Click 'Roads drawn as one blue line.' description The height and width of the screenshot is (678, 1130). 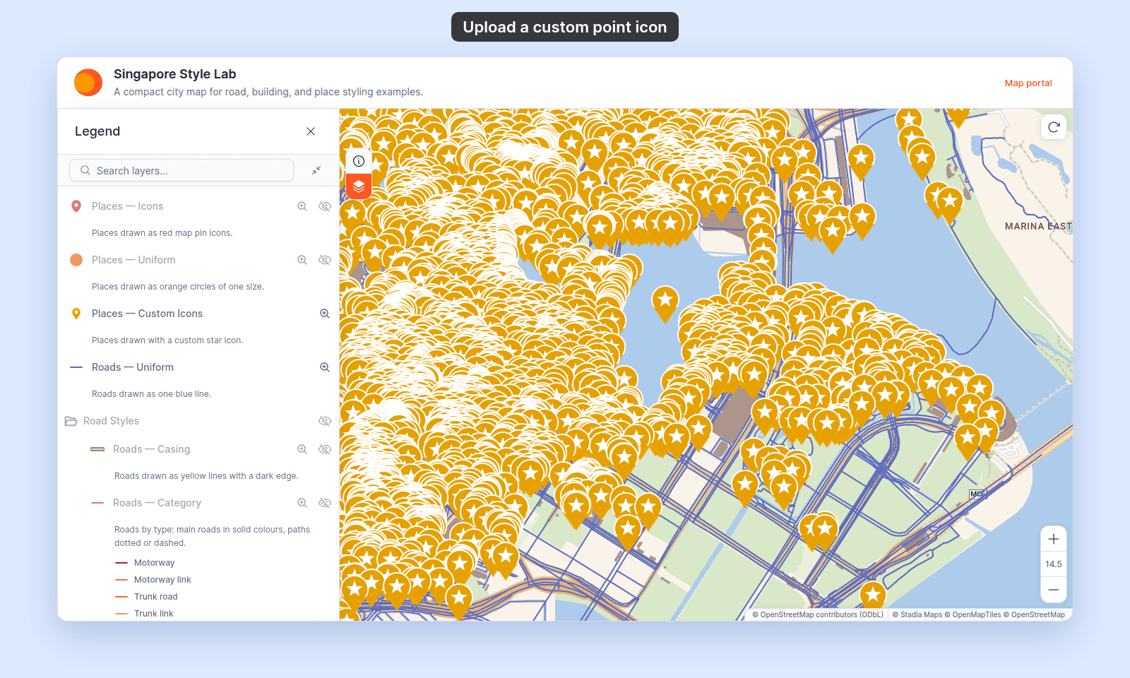click(151, 394)
